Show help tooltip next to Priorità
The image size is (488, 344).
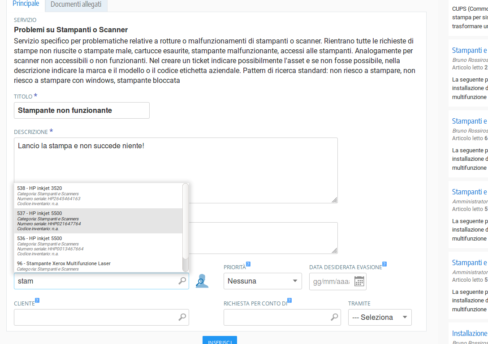tap(248, 264)
